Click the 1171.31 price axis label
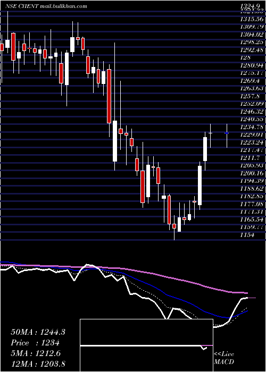This screenshot has height=372, width=266. click(x=252, y=212)
